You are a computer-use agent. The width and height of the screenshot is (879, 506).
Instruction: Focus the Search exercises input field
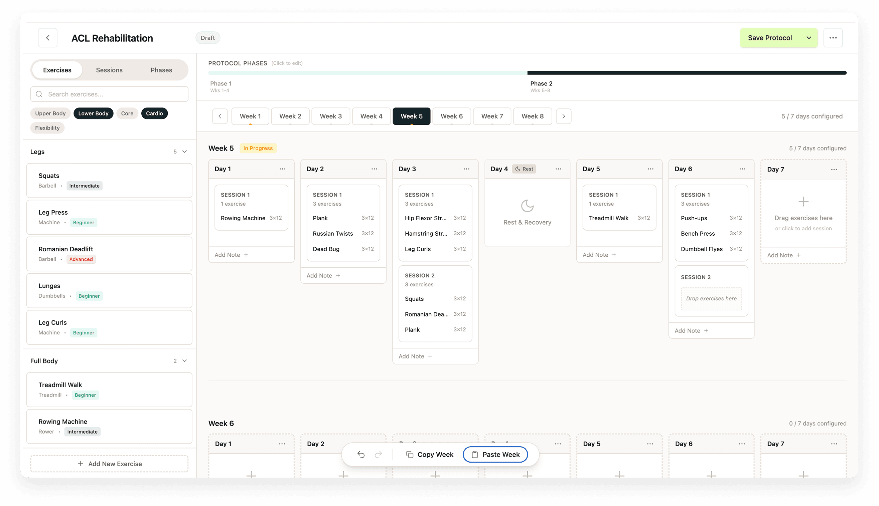(x=109, y=94)
